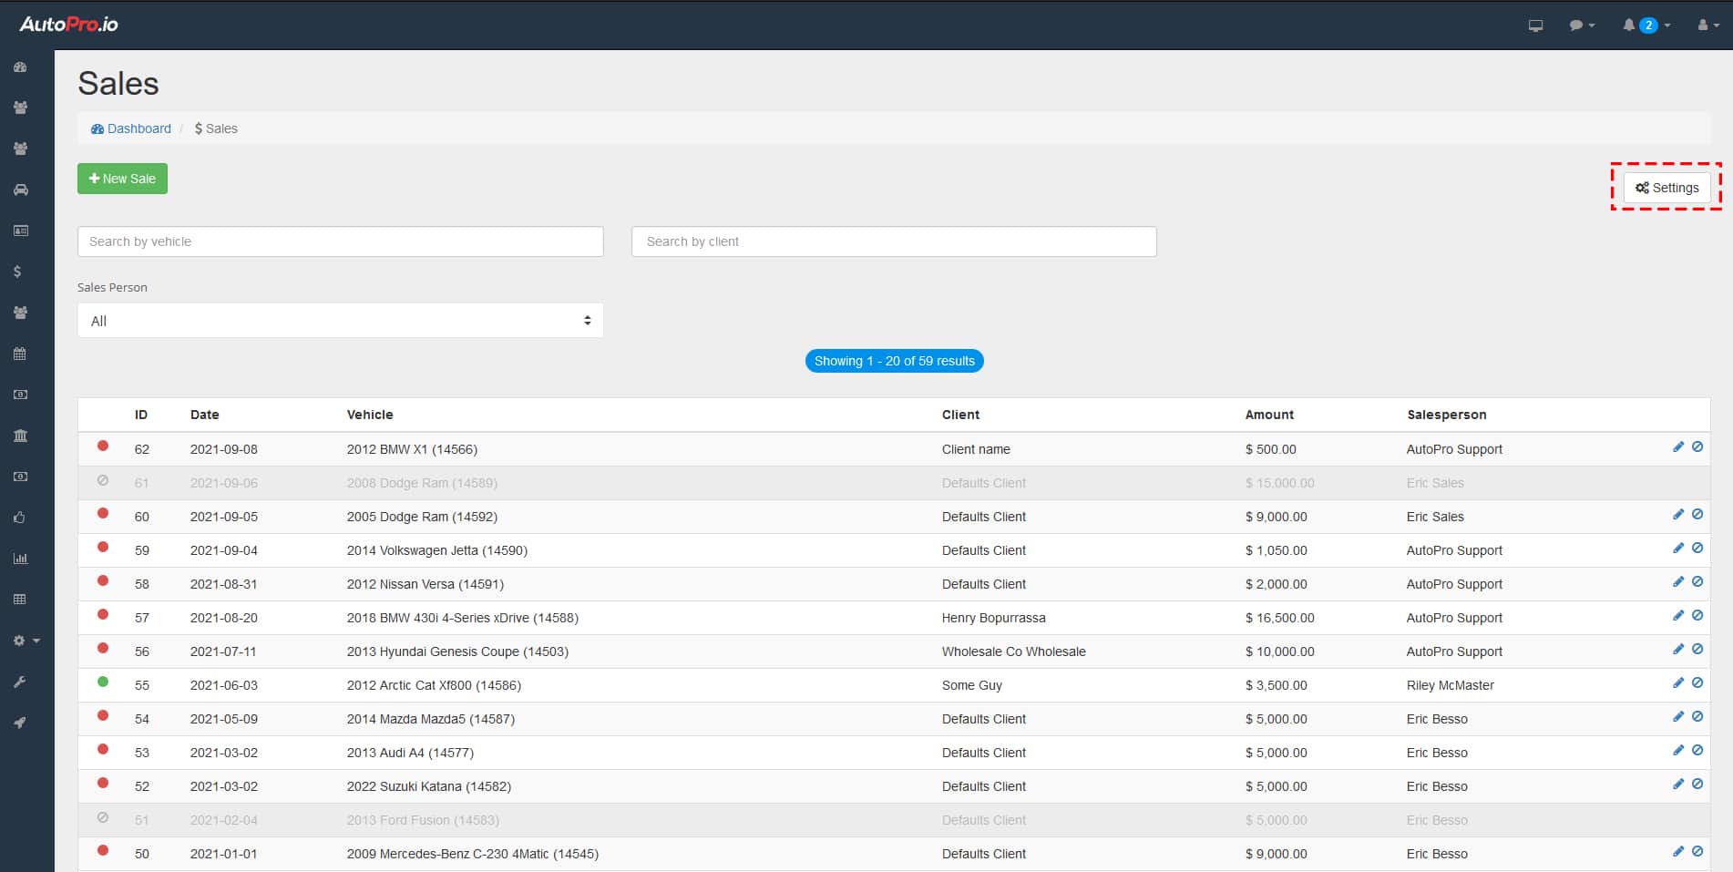Click the cancelled status icon for sale 61
The image size is (1733, 872).
(103, 480)
